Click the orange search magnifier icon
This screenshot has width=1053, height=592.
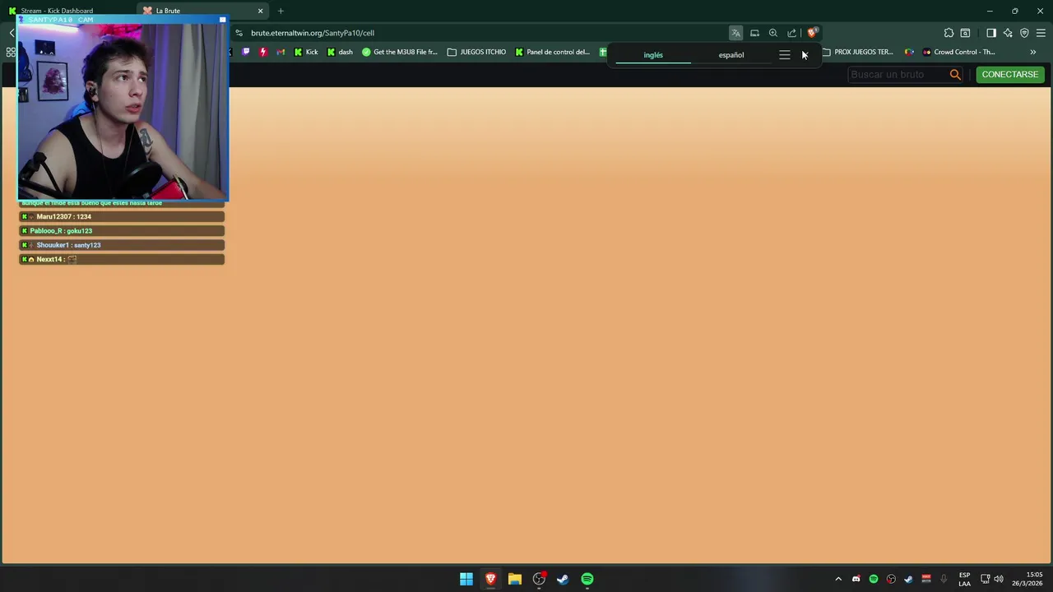tap(955, 75)
